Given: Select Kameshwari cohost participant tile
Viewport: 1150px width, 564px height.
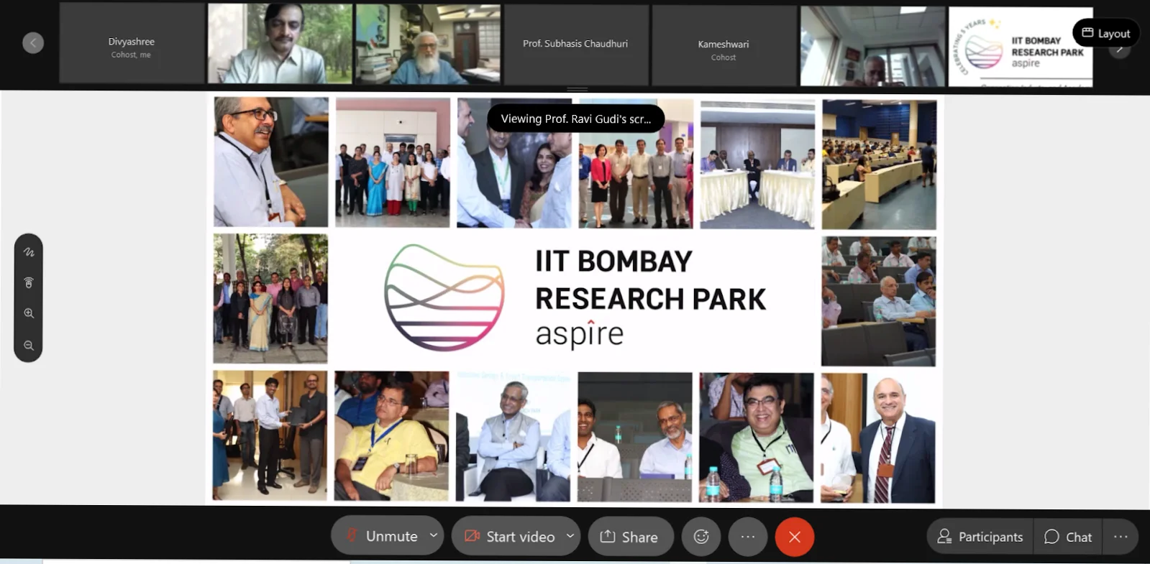Looking at the screenshot, I should coord(724,45).
